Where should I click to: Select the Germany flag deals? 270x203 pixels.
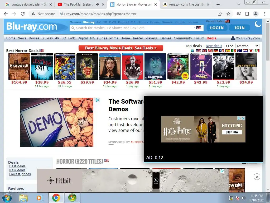(x=216, y=51)
